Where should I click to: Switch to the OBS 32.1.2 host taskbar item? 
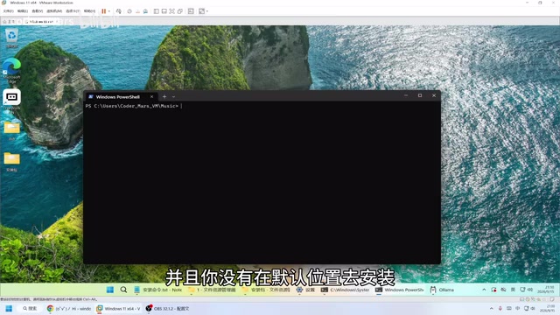[167, 308]
